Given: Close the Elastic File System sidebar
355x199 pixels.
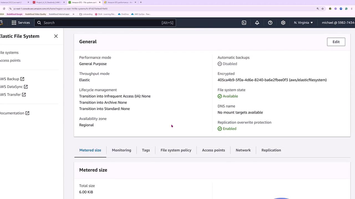Looking at the screenshot, I should click(56, 36).
